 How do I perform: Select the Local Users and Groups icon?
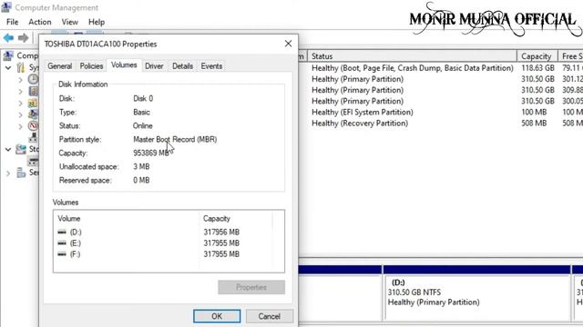click(33, 114)
